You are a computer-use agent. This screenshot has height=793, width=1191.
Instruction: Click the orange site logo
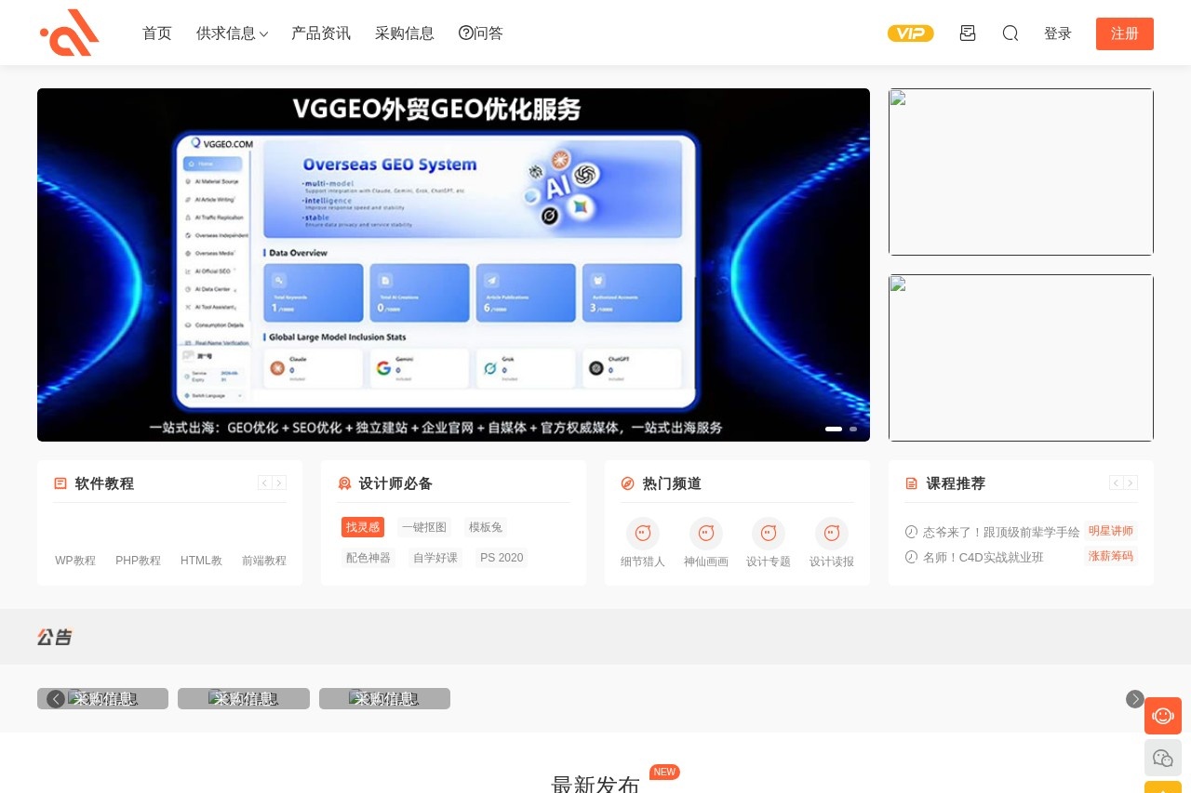click(x=70, y=33)
